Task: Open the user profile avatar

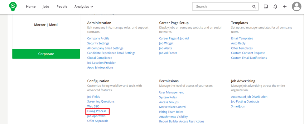Action: point(297,7)
